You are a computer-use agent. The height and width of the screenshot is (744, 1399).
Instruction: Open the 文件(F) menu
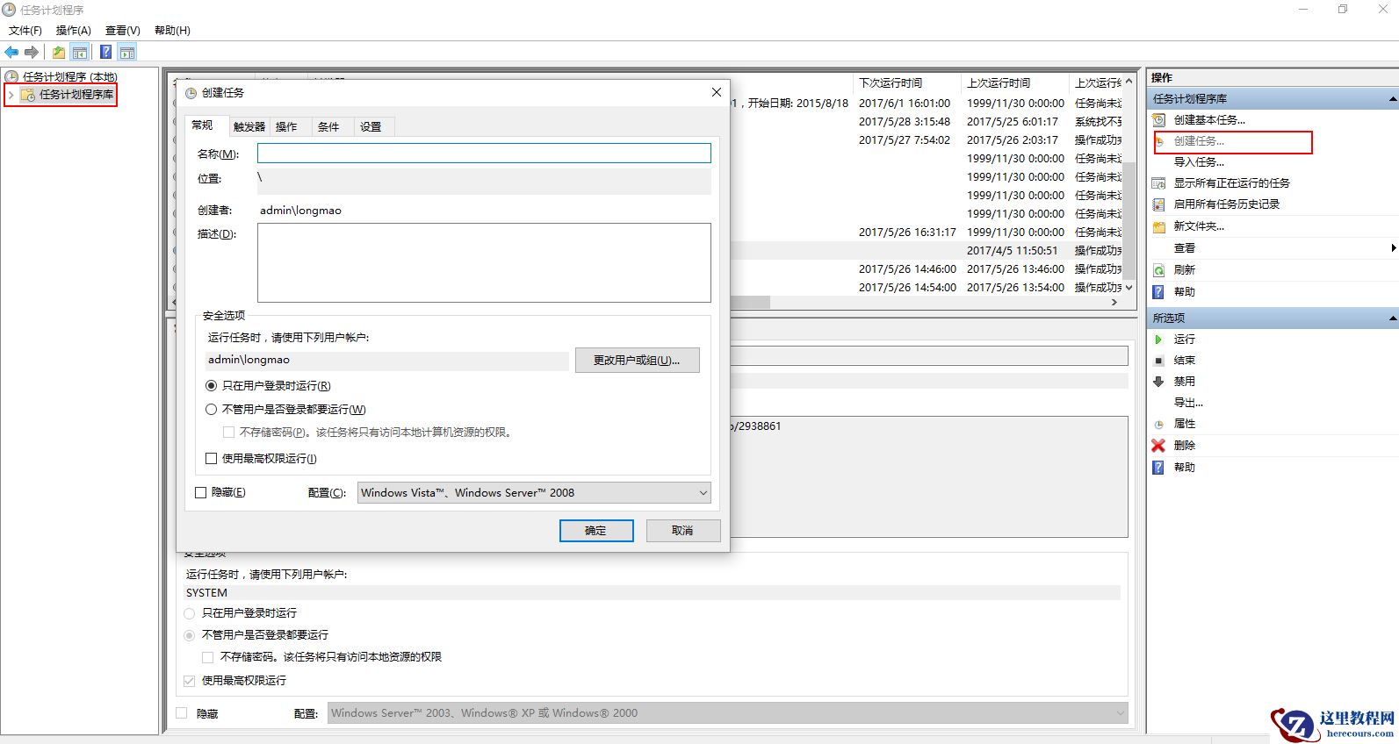click(x=25, y=31)
